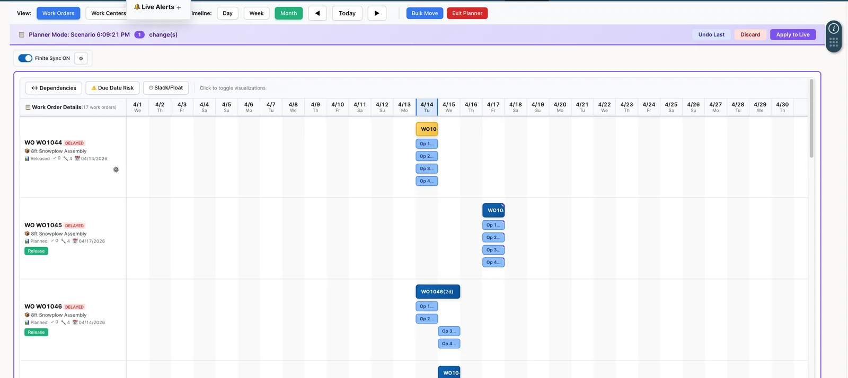Click the 4/30 Th date header

click(782, 107)
